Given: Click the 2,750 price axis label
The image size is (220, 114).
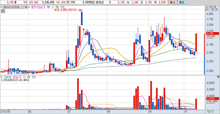Looking at the screenshot, I should tap(210, 45).
